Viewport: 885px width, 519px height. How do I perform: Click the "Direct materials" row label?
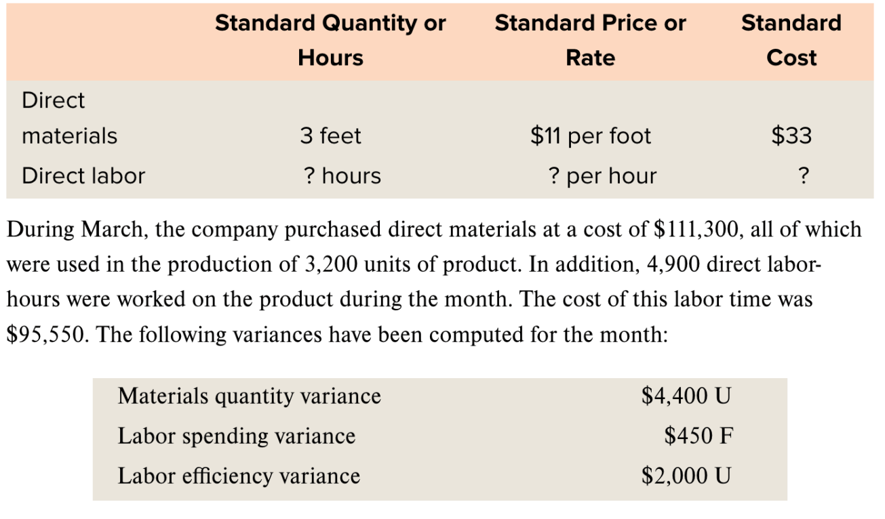click(69, 119)
